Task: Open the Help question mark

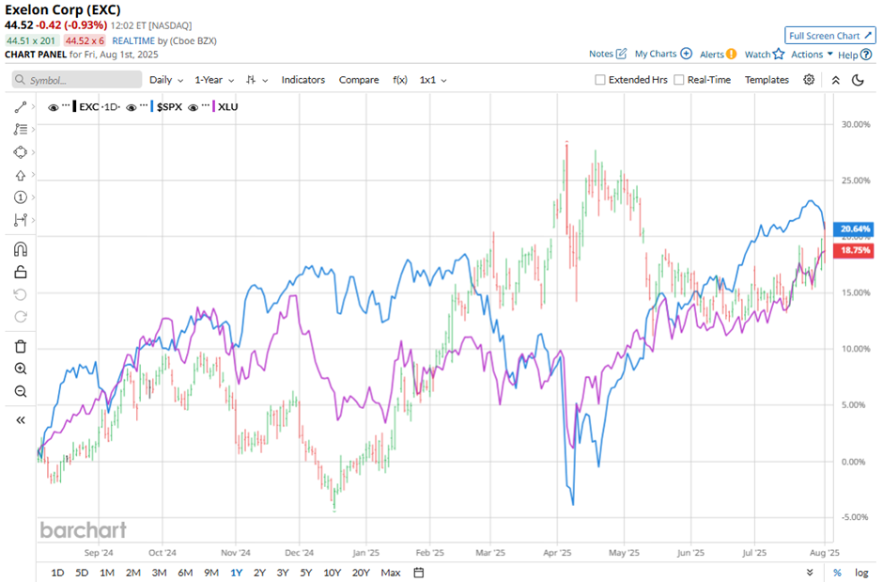Action: point(866,55)
